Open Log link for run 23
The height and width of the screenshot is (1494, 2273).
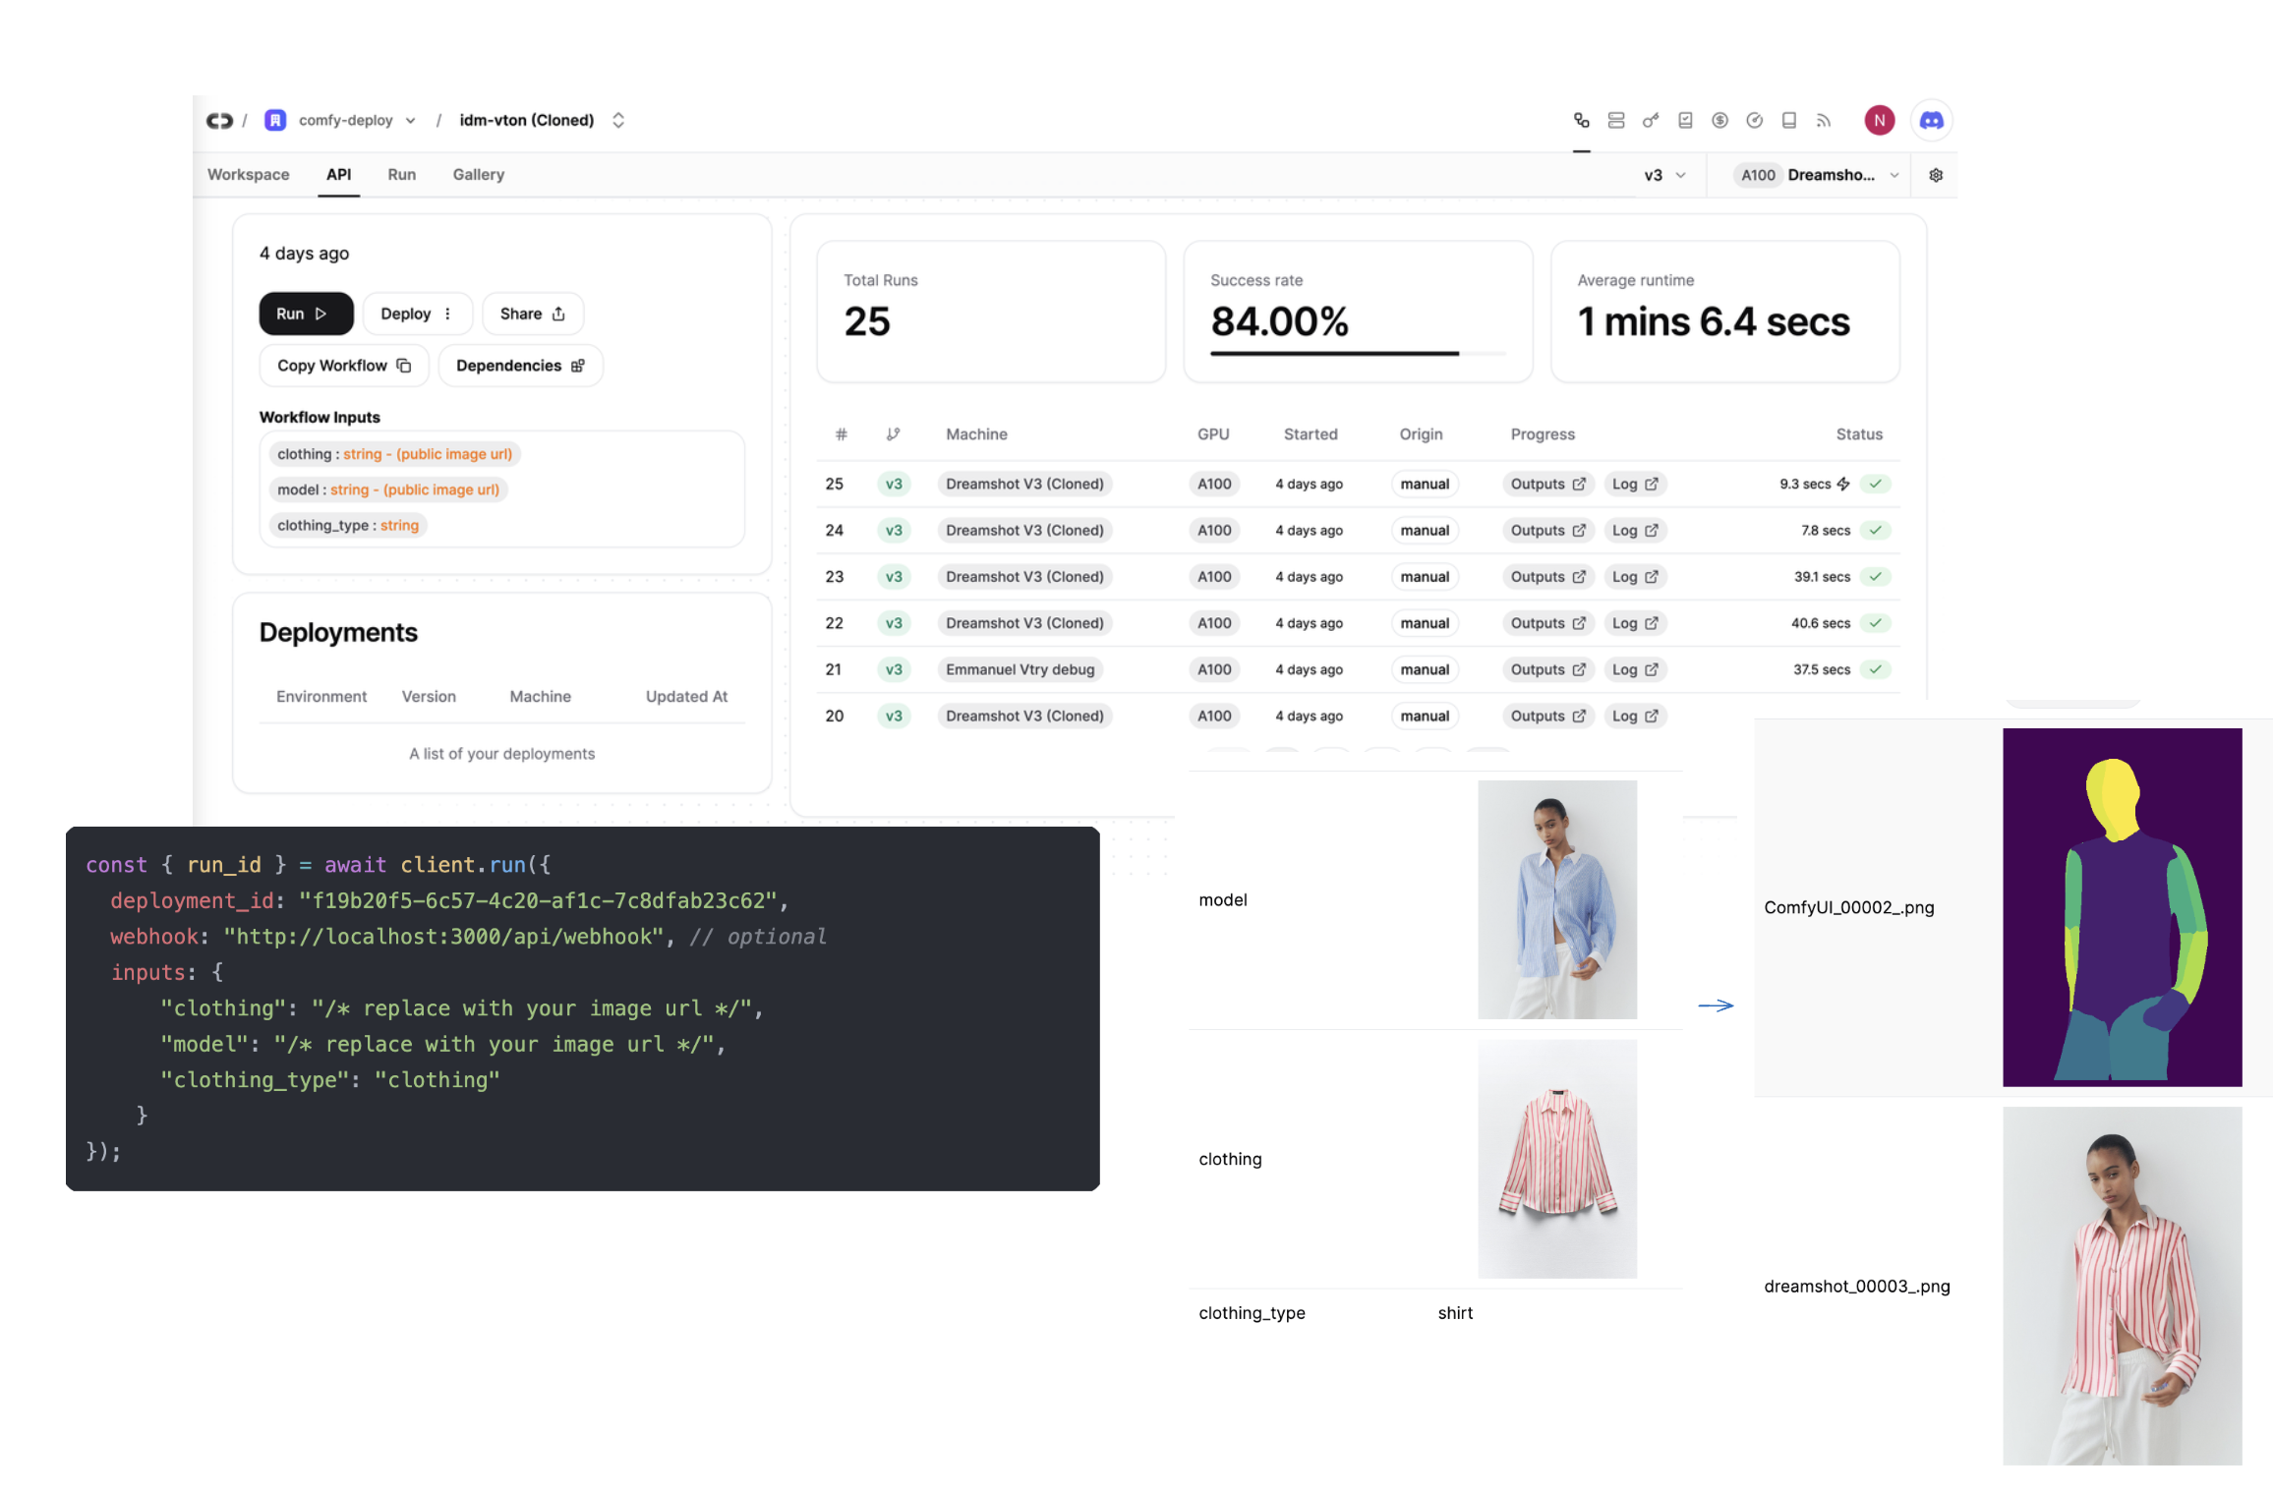(x=1634, y=577)
